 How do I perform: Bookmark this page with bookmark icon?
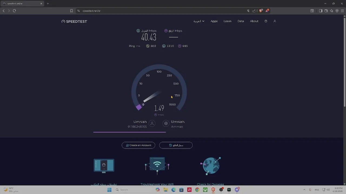tap(71, 11)
